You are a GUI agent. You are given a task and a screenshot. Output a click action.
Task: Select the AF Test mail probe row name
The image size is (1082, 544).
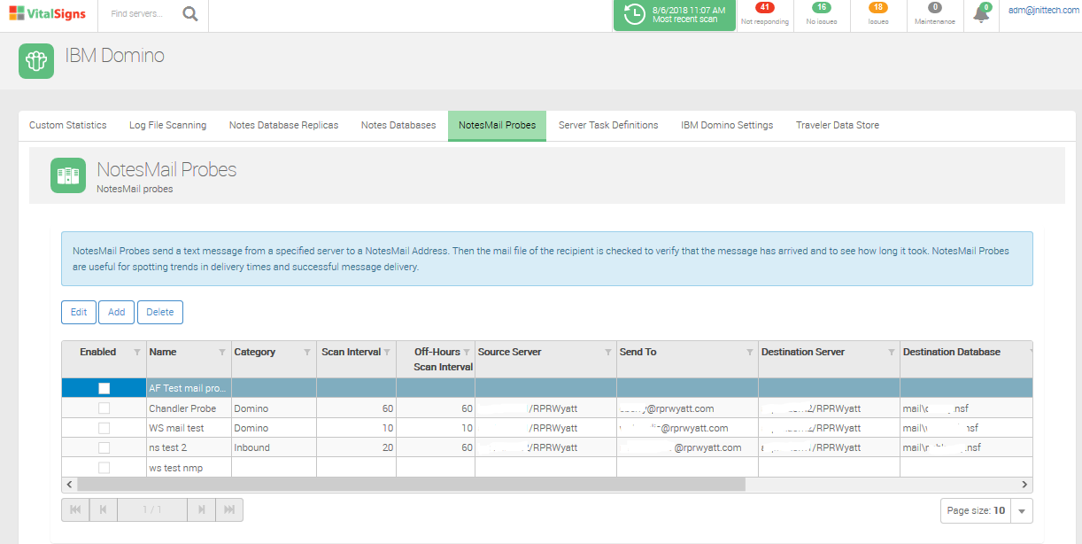coord(188,388)
